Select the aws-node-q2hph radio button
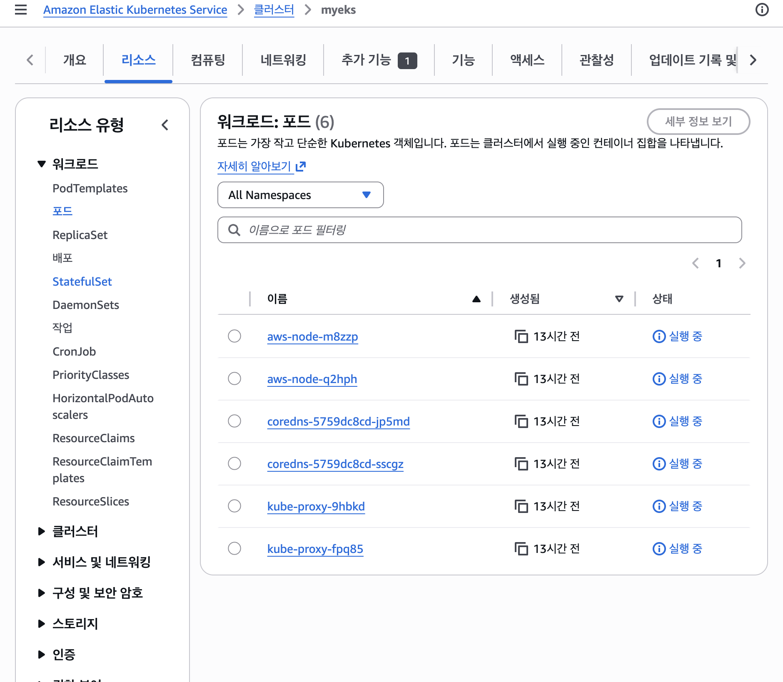 234,378
